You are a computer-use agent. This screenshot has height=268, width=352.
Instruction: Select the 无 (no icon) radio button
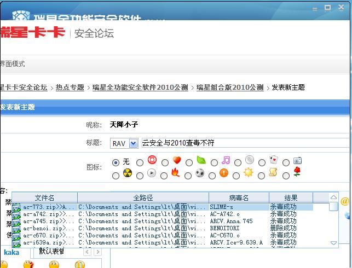tap(116, 162)
